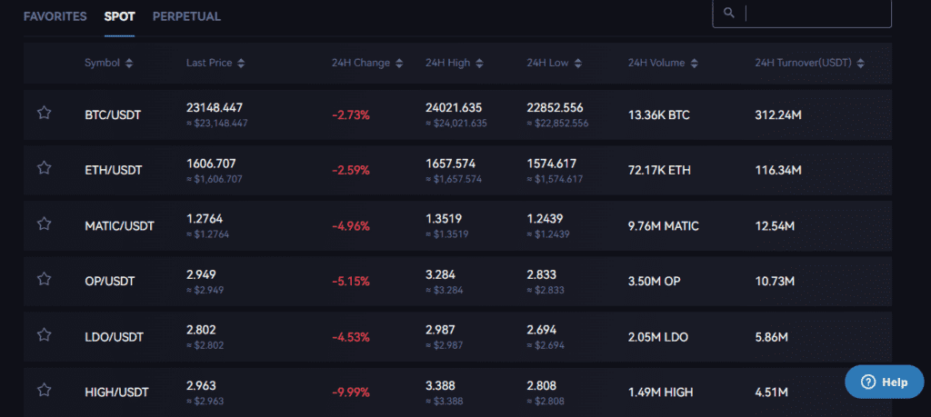Add HIGH/USDT to favorites with star
The height and width of the screenshot is (417, 931).
[x=44, y=390]
